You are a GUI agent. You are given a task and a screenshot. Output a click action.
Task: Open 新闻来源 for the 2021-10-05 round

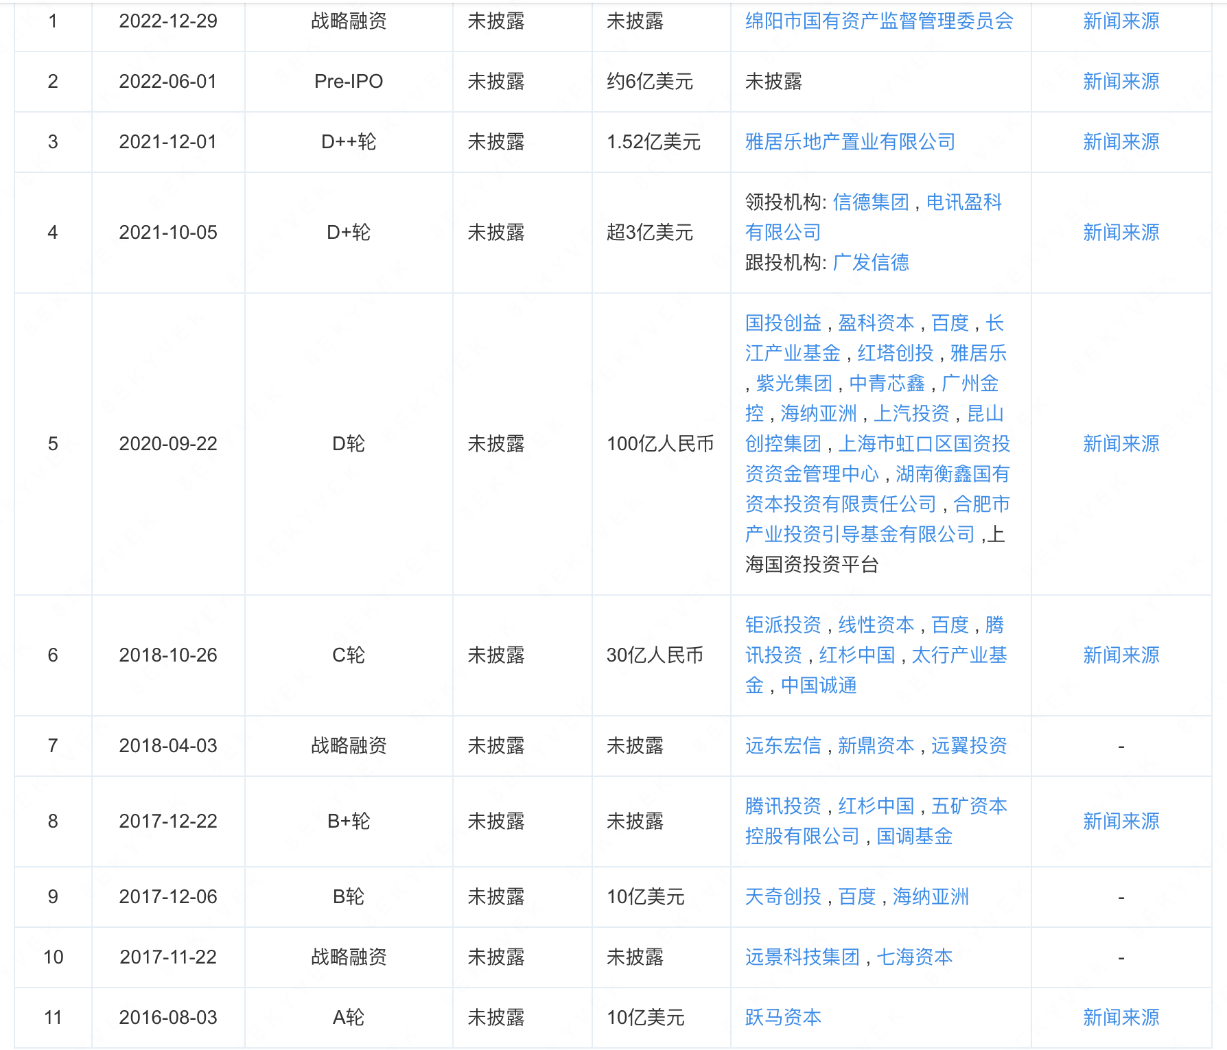pyautogui.click(x=1121, y=233)
